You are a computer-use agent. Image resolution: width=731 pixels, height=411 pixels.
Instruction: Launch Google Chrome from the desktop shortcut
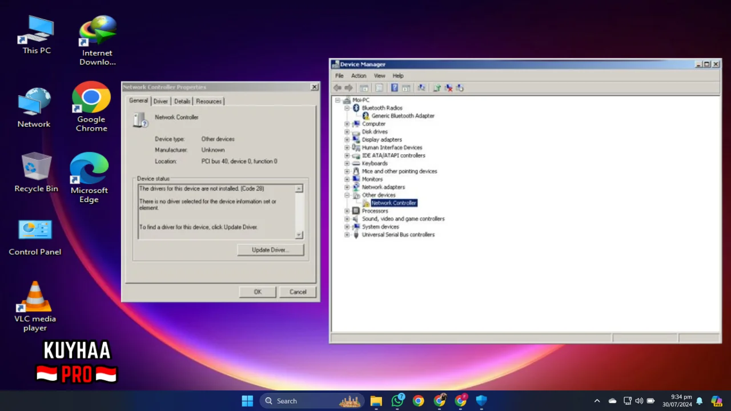91,107
